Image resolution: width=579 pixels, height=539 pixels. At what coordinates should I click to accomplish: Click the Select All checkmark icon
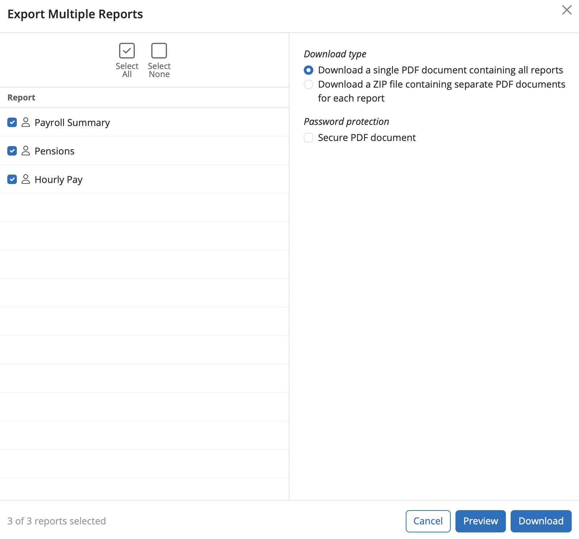tap(127, 51)
